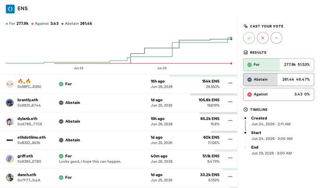
Task: Click dylanb.eth's avatar
Action: [x=9, y=121]
